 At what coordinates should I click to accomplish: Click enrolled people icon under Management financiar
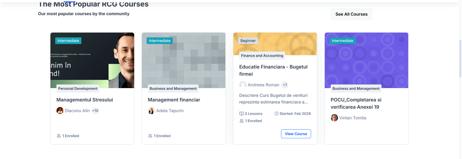150,136
